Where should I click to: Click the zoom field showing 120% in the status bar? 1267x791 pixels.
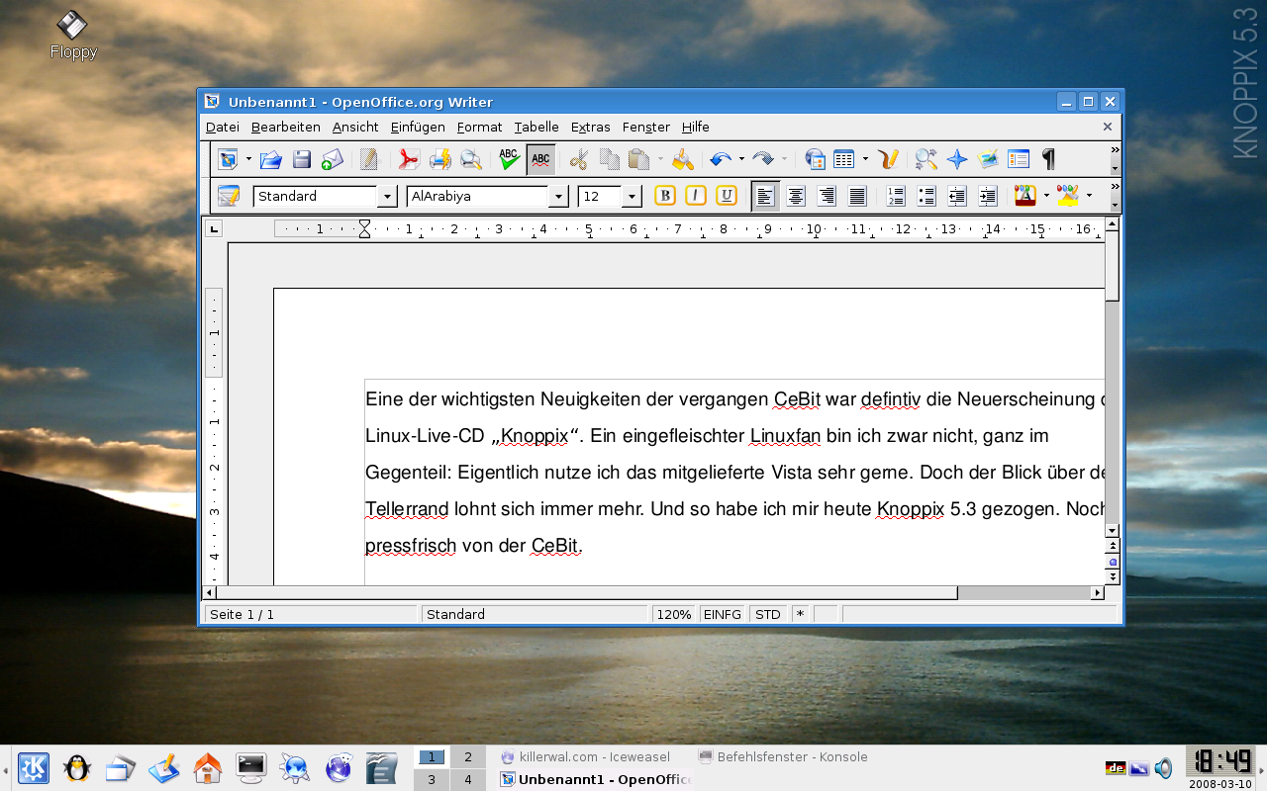pos(674,614)
